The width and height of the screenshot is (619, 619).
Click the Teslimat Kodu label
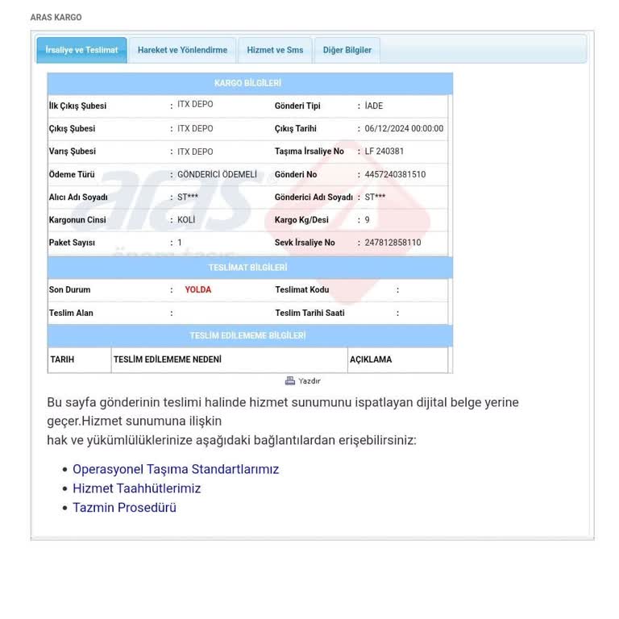302,290
